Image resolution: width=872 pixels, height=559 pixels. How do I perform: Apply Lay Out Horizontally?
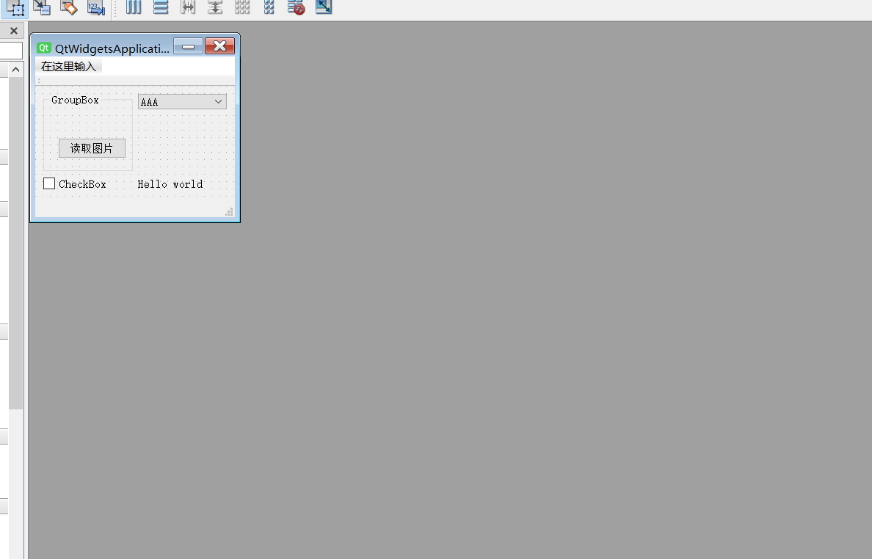coord(134,7)
